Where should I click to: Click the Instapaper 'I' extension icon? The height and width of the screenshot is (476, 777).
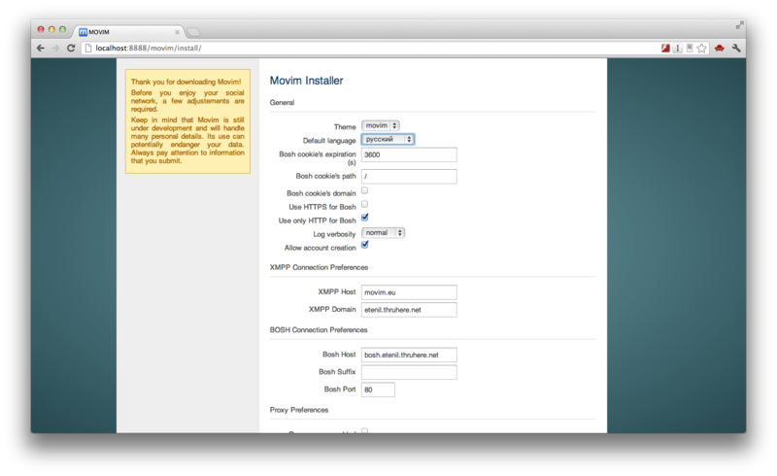(677, 49)
